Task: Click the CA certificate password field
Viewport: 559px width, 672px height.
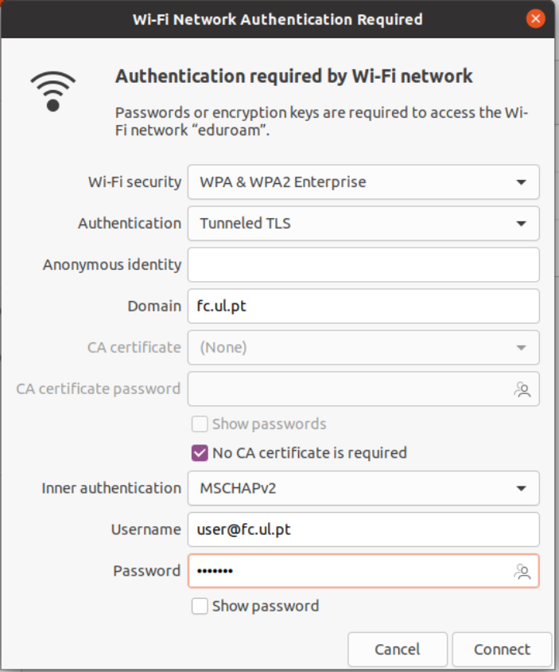Action: (350, 389)
